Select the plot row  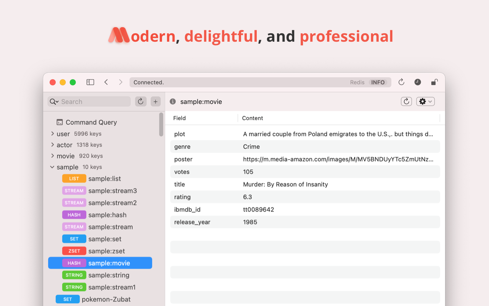click(305, 134)
